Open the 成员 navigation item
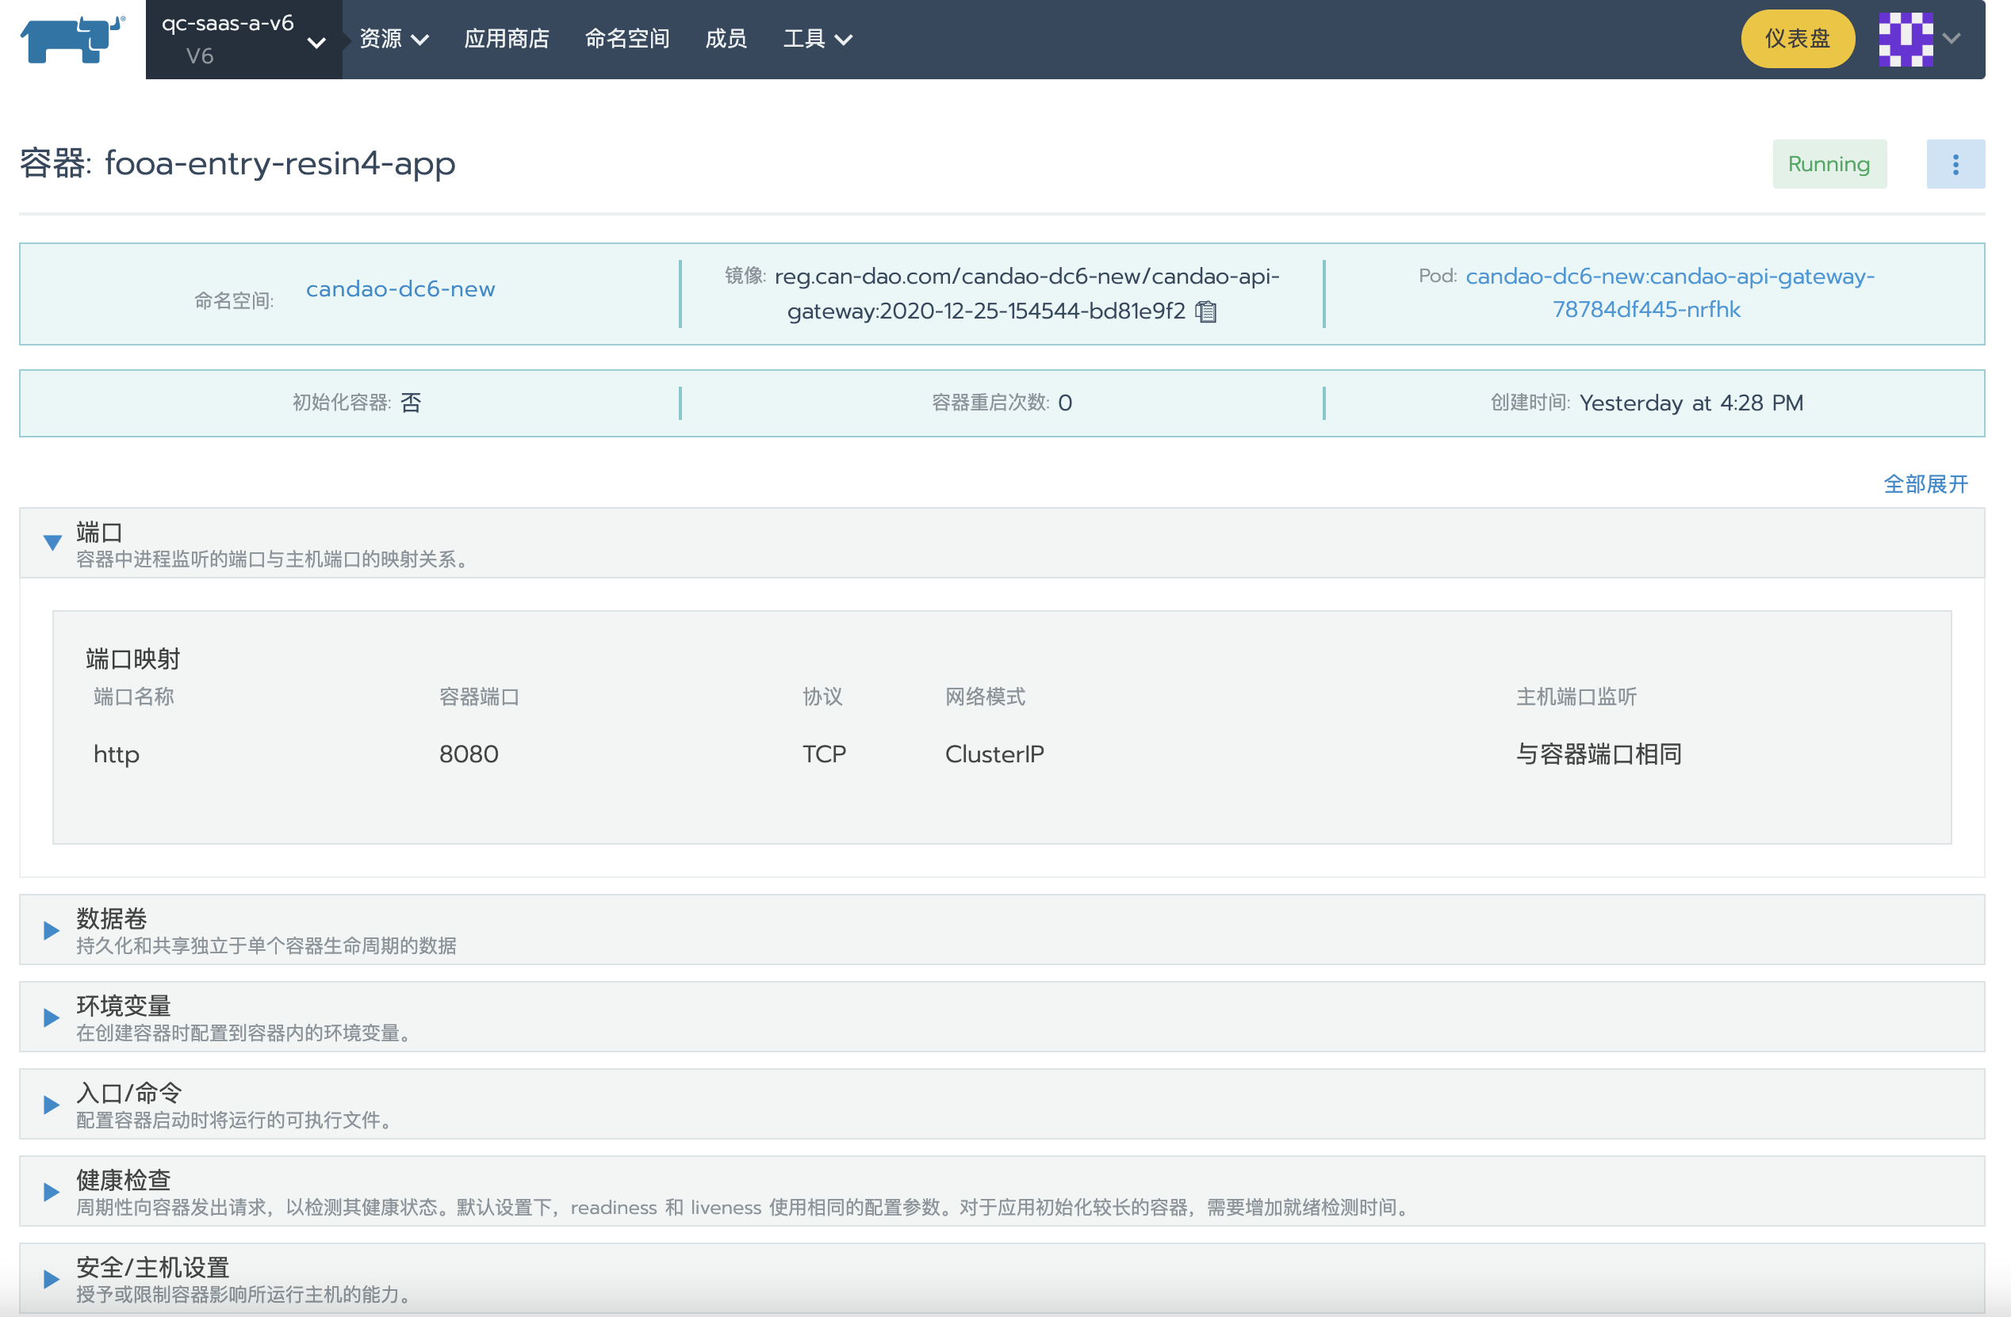This screenshot has height=1317, width=2011. click(726, 39)
